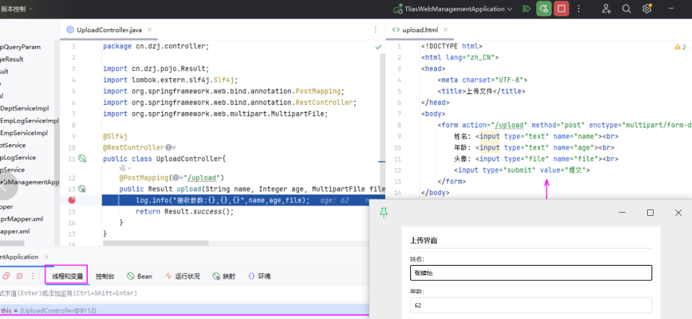Open the Bean tab in debug panel
692x319 pixels.
[x=140, y=276]
